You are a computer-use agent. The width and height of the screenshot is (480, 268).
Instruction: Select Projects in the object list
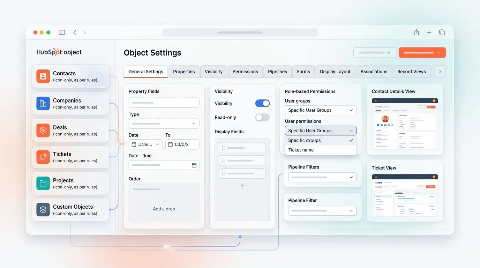[x=70, y=183]
